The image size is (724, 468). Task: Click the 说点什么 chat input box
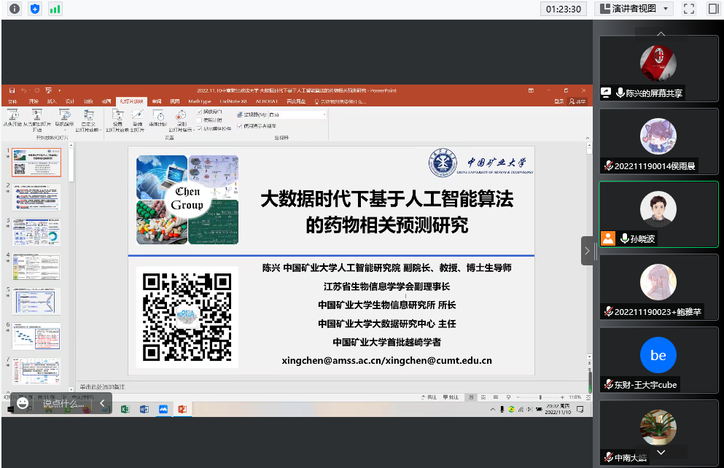63,403
